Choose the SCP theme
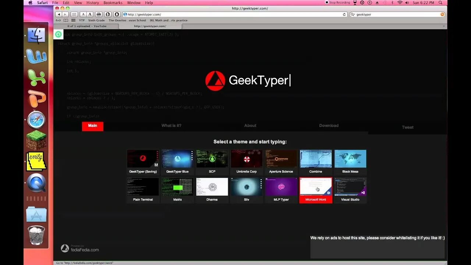 click(x=212, y=162)
